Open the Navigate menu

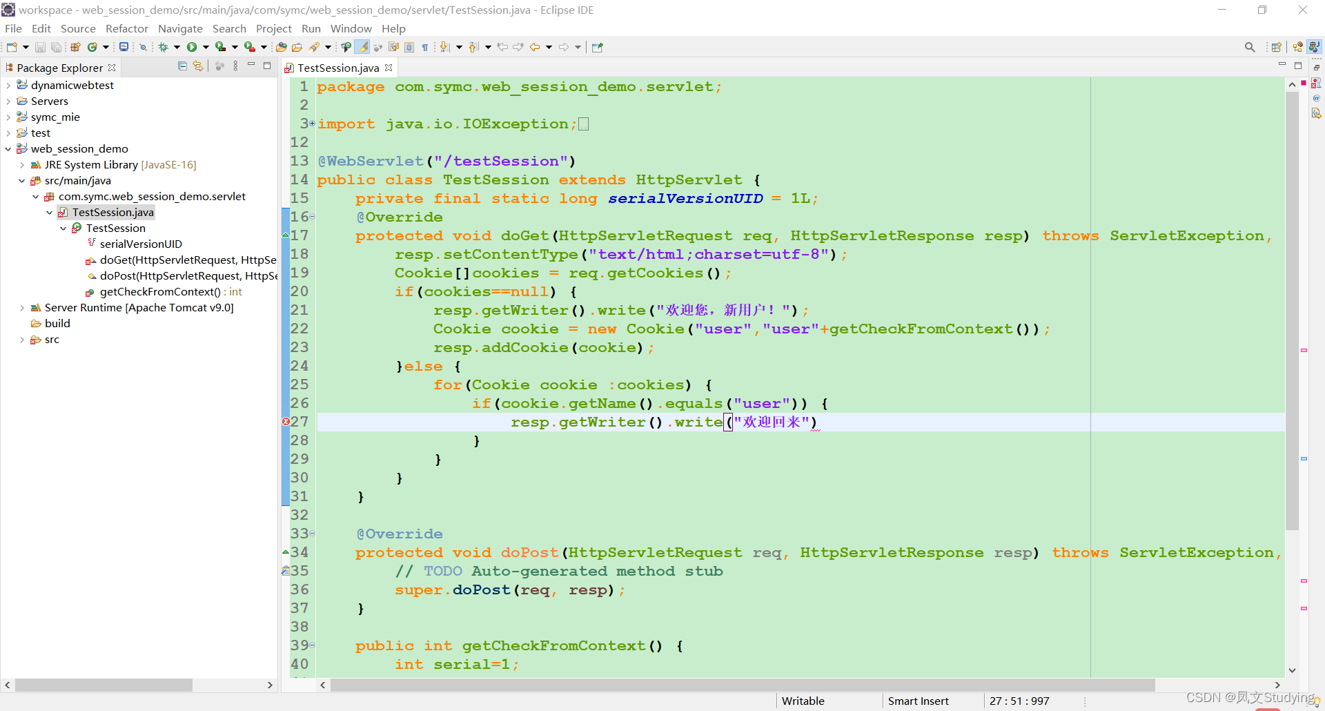[x=180, y=28]
